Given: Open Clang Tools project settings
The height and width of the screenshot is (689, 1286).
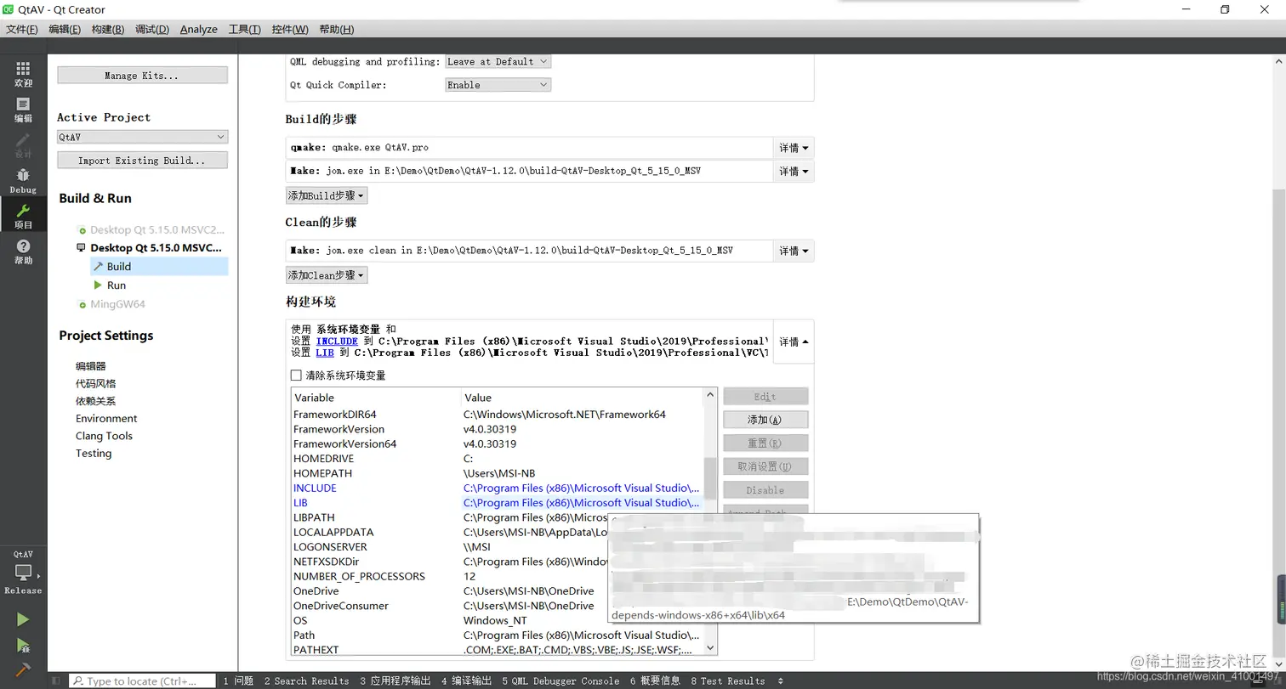Looking at the screenshot, I should pos(104,436).
